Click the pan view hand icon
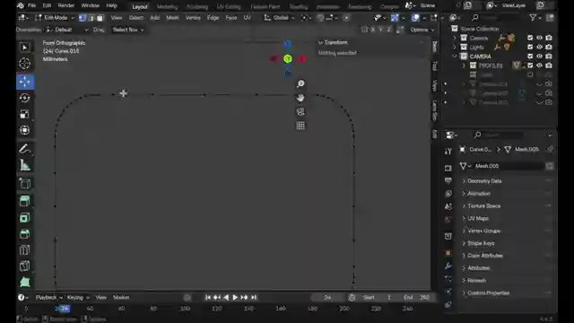Image resolution: width=574 pixels, height=323 pixels. pos(300,98)
